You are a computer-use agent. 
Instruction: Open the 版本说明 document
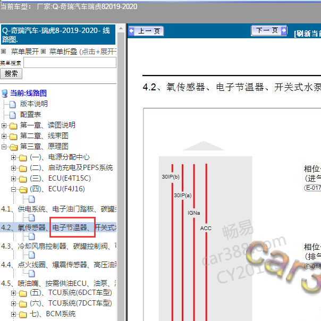[34, 104]
